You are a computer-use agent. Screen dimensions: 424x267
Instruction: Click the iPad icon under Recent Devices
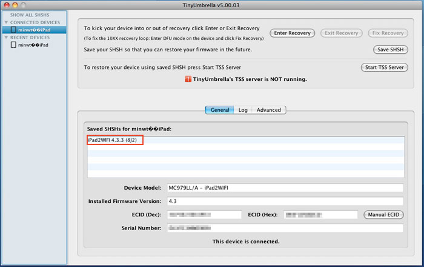pyautogui.click(x=13, y=45)
